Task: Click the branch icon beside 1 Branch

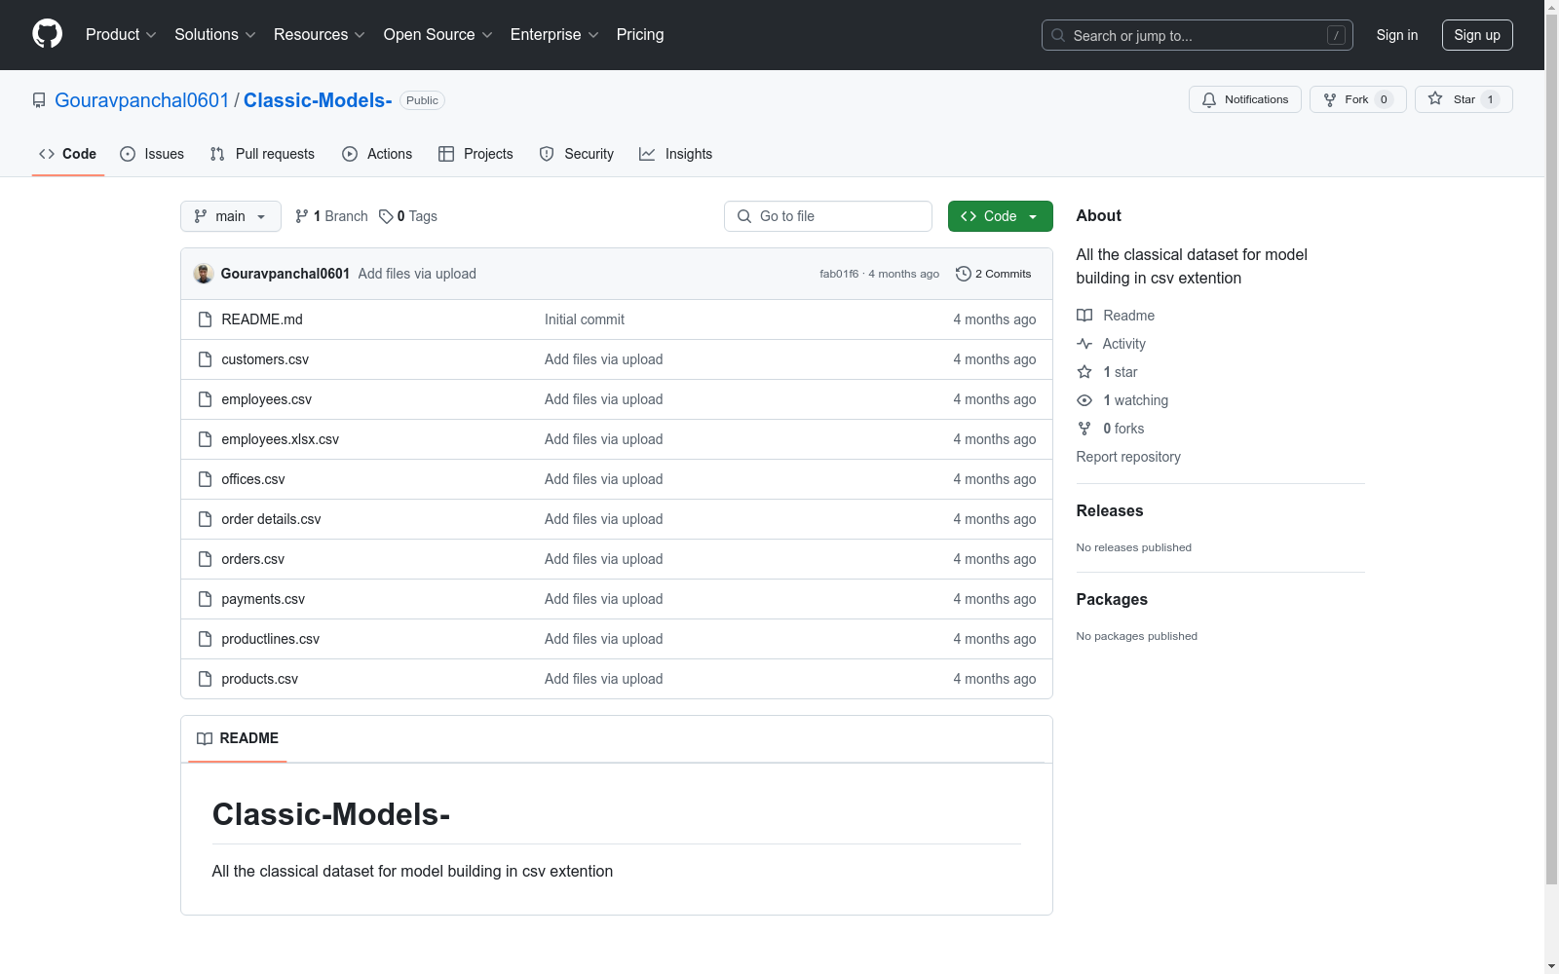Action: 302,216
